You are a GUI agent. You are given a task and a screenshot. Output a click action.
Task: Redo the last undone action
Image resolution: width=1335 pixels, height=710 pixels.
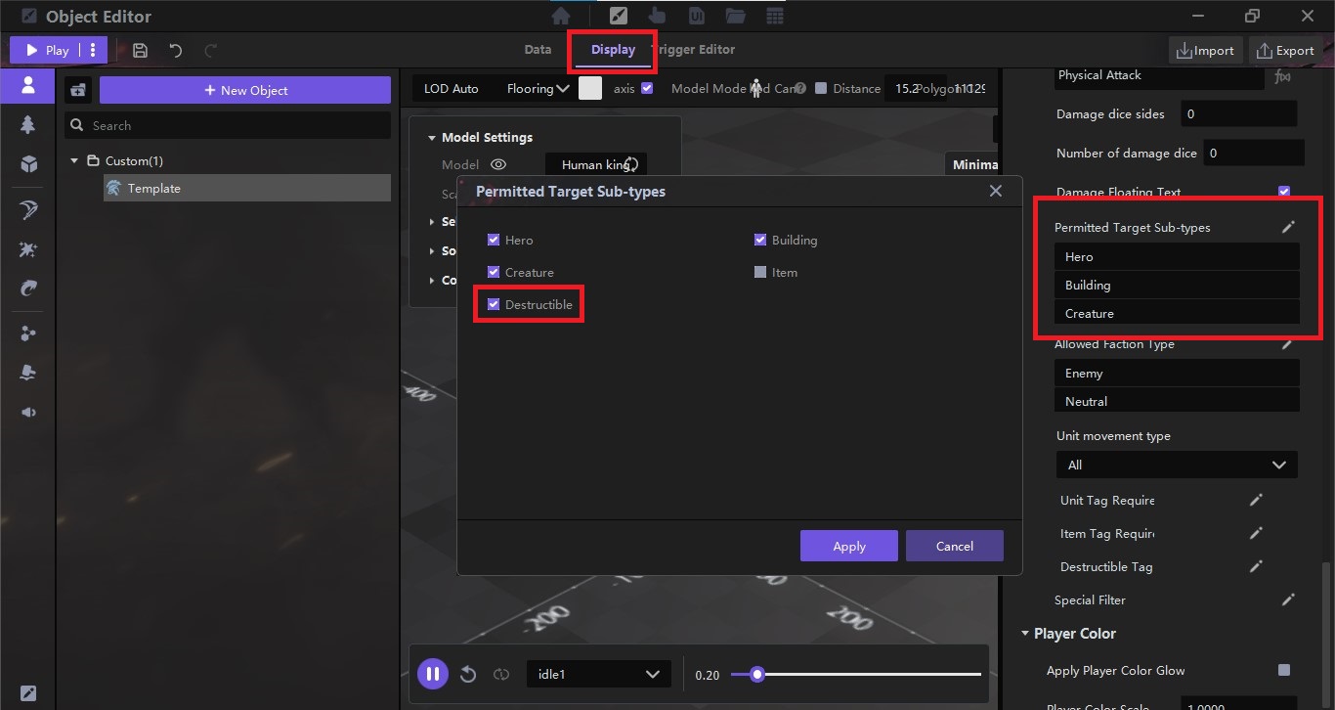tap(210, 50)
